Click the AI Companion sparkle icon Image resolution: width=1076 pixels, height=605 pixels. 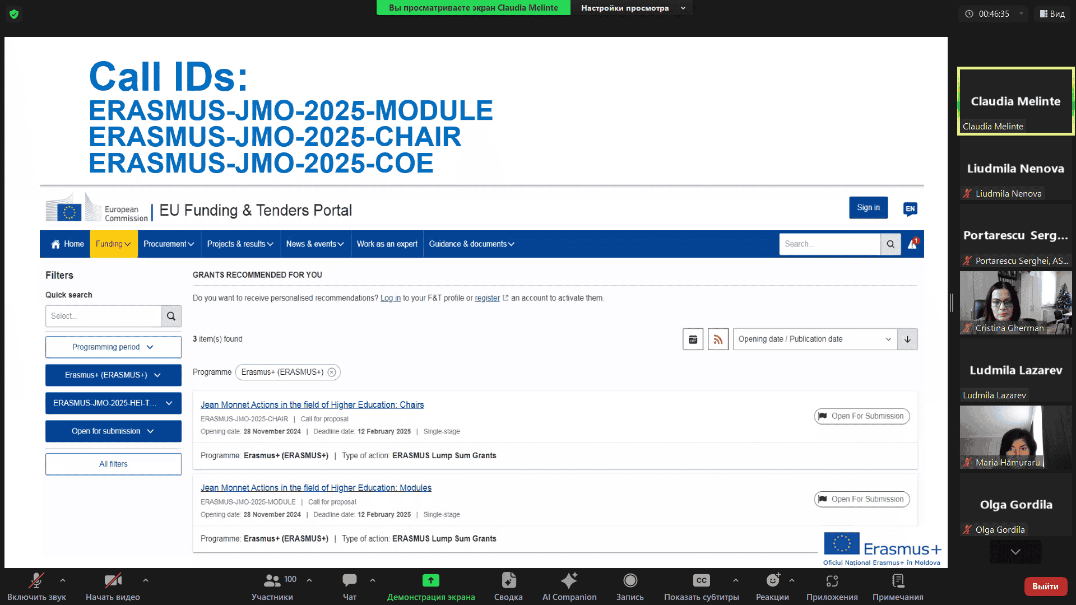[569, 580]
